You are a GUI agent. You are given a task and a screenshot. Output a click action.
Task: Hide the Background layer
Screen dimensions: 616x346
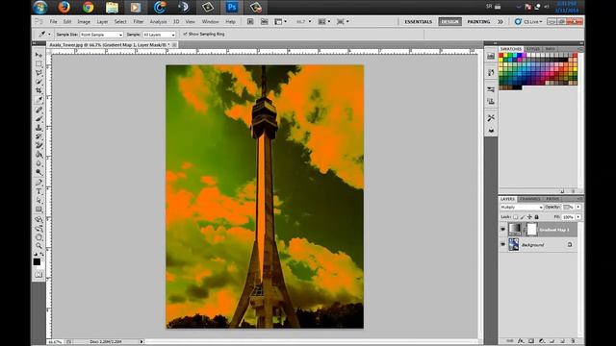pos(502,244)
